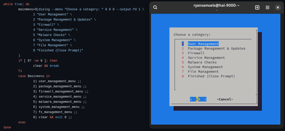The height and width of the screenshot is (131, 285).
Task: Choose Package Management & Updates entry
Action: pyautogui.click(x=216, y=48)
